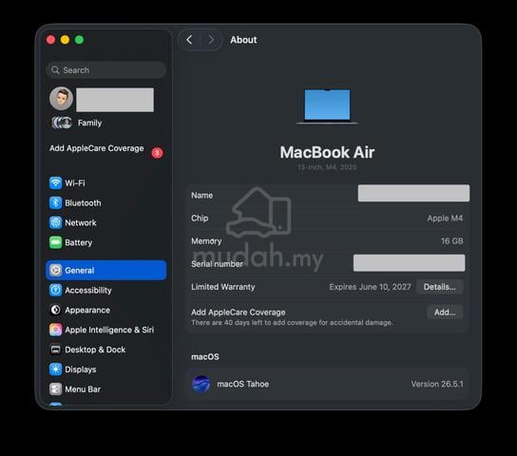Select Apple Intelligence & Siri label
The image size is (517, 456).
[109, 330]
